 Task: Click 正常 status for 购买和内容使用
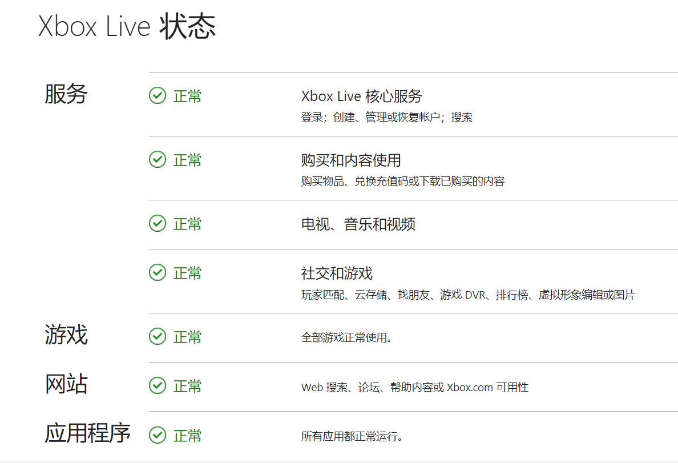187,160
